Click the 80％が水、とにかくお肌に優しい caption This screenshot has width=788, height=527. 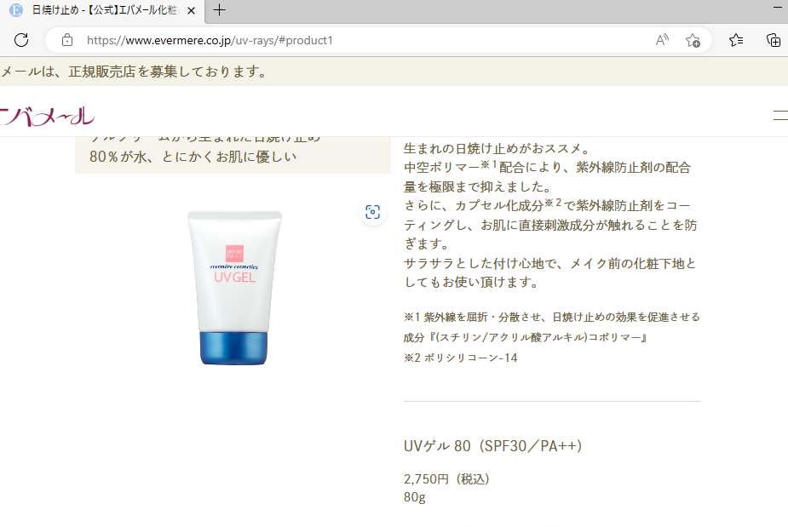point(193,157)
